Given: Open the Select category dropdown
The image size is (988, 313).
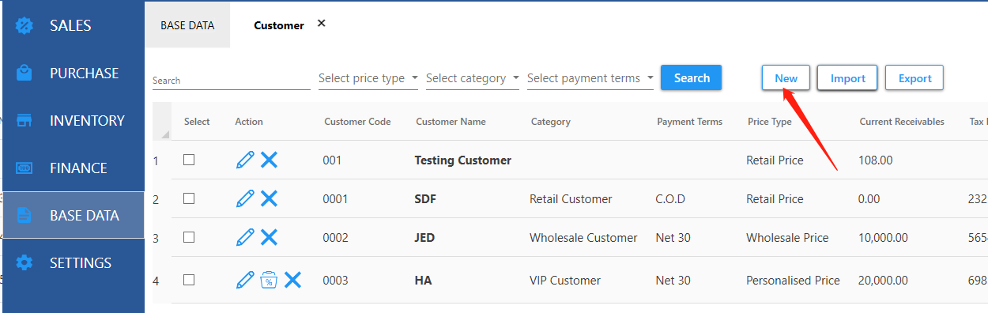Looking at the screenshot, I should [x=473, y=78].
